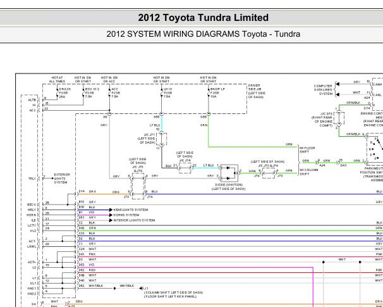The width and height of the screenshot is (383, 307).
Task: Click the 'PNK' wire label at D41
Action: pyautogui.click(x=92, y=254)
